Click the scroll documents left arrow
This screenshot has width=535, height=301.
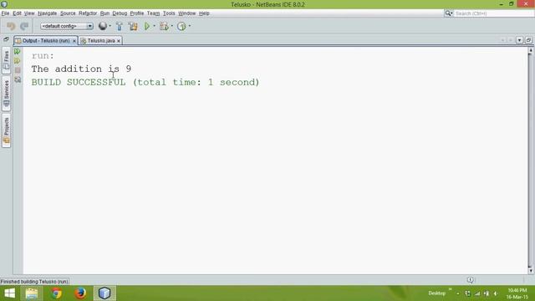pos(502,40)
